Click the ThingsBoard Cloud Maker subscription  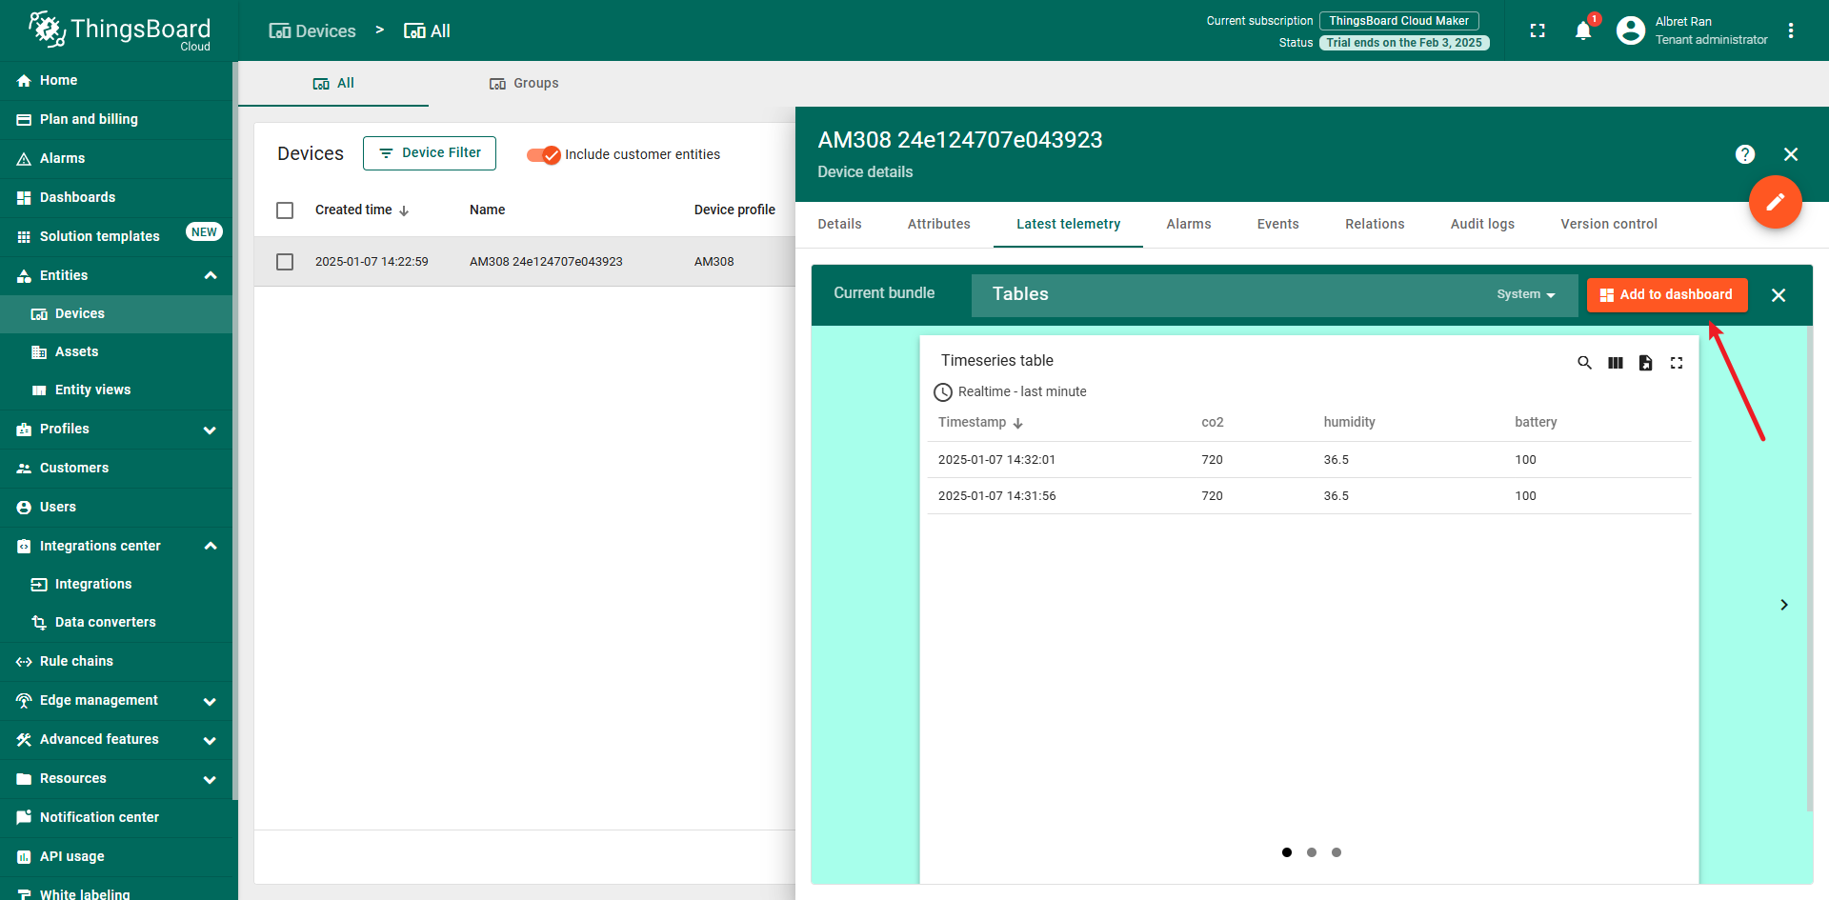coord(1398,21)
